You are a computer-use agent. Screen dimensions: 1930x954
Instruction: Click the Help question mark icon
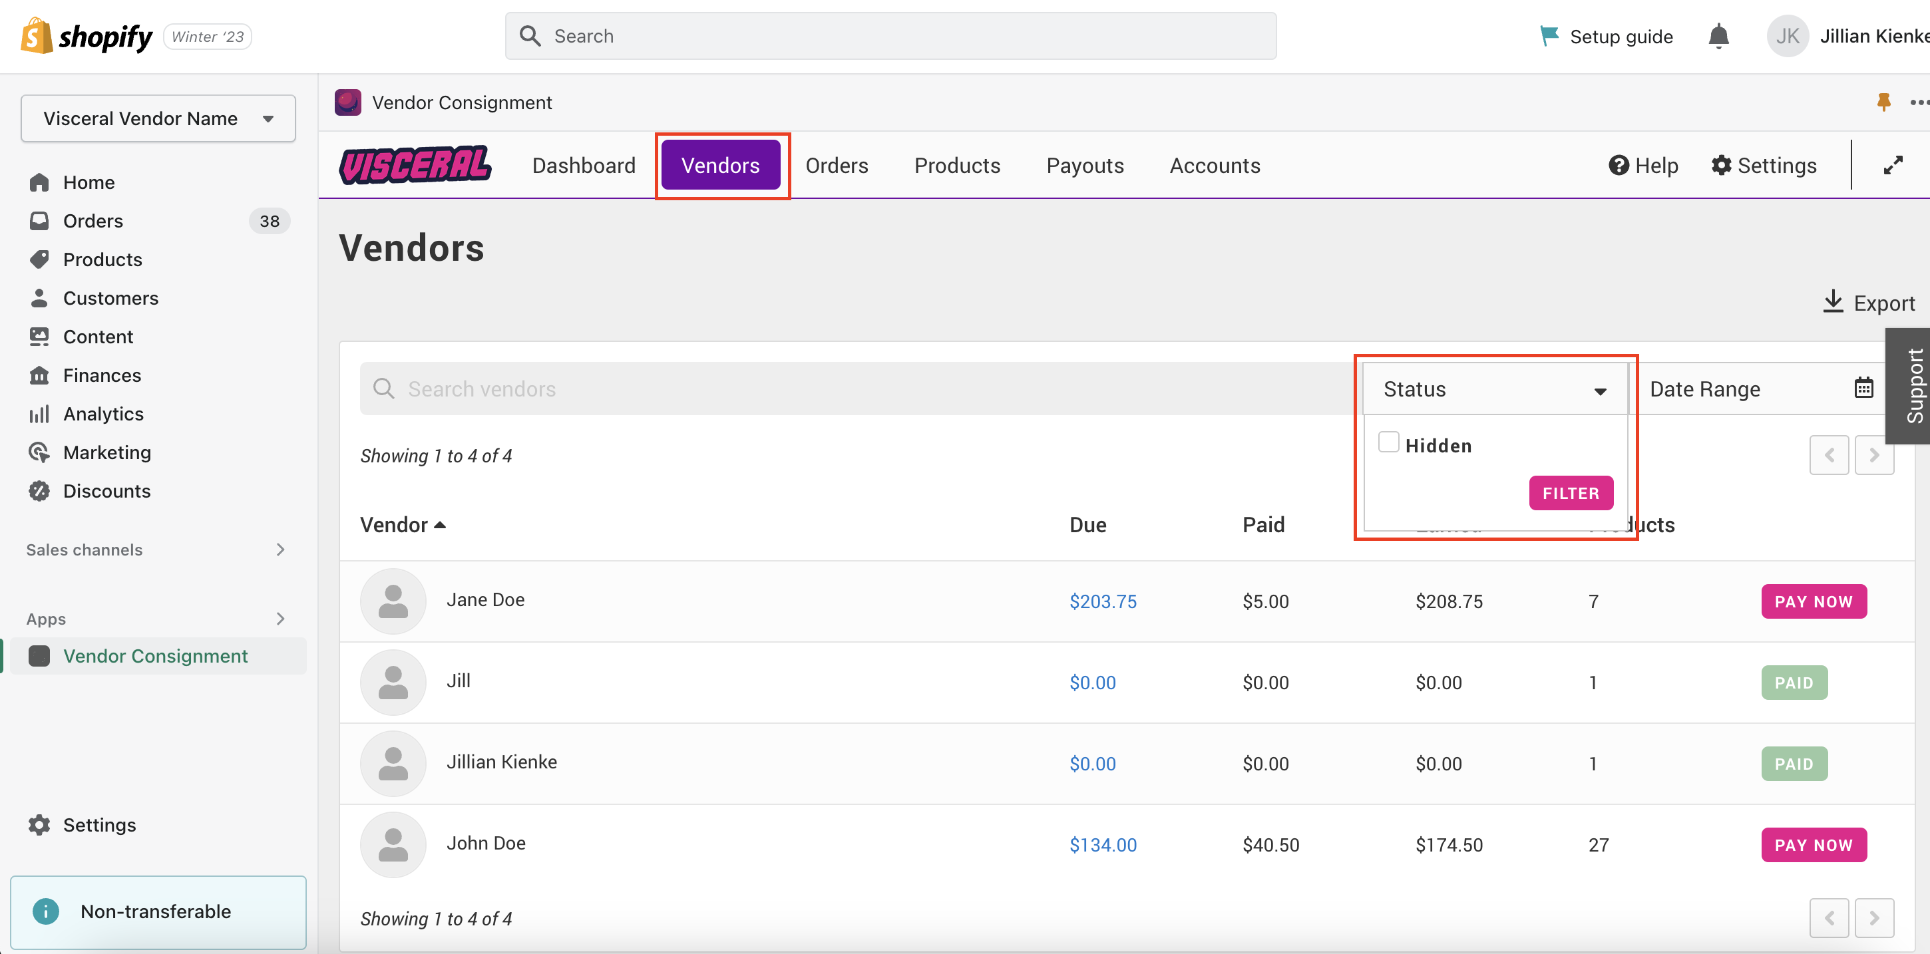pos(1619,166)
